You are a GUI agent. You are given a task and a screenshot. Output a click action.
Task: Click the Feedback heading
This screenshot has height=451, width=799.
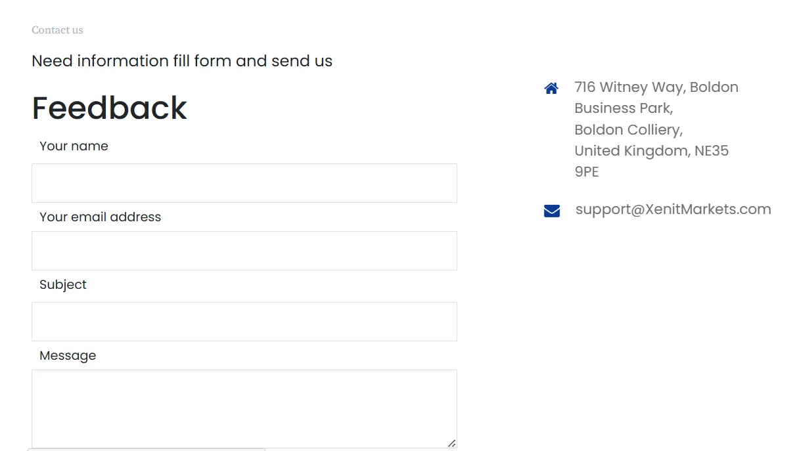(109, 108)
